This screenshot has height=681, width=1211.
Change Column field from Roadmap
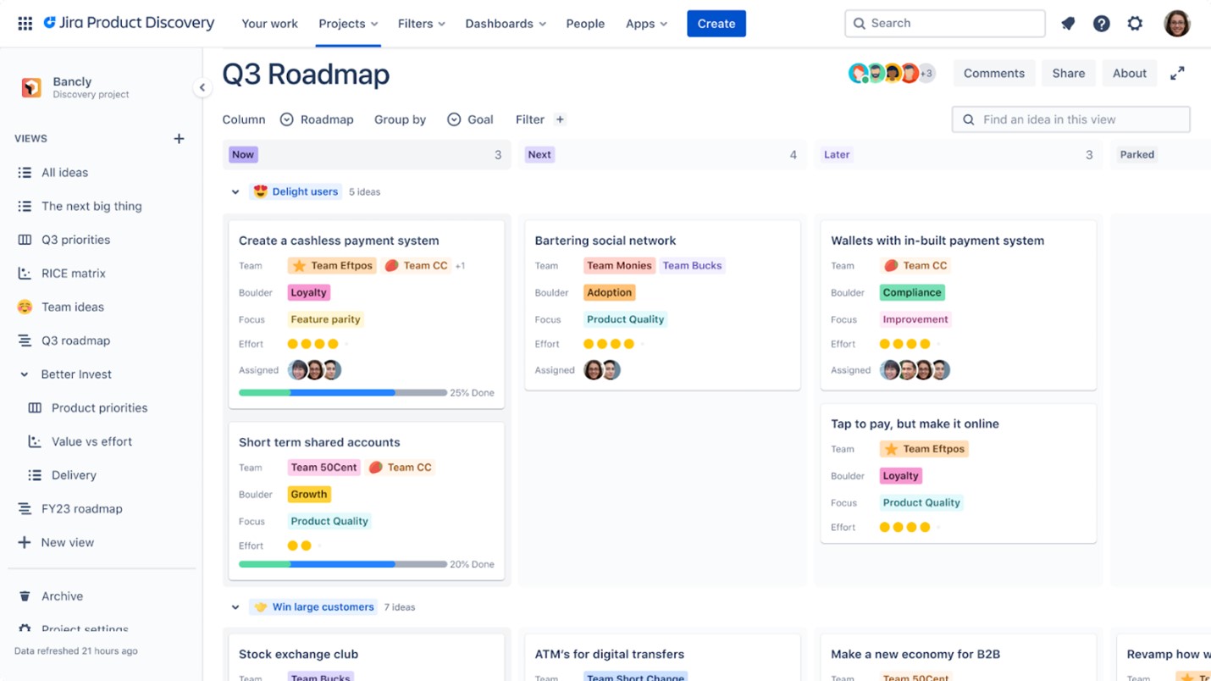(x=317, y=119)
